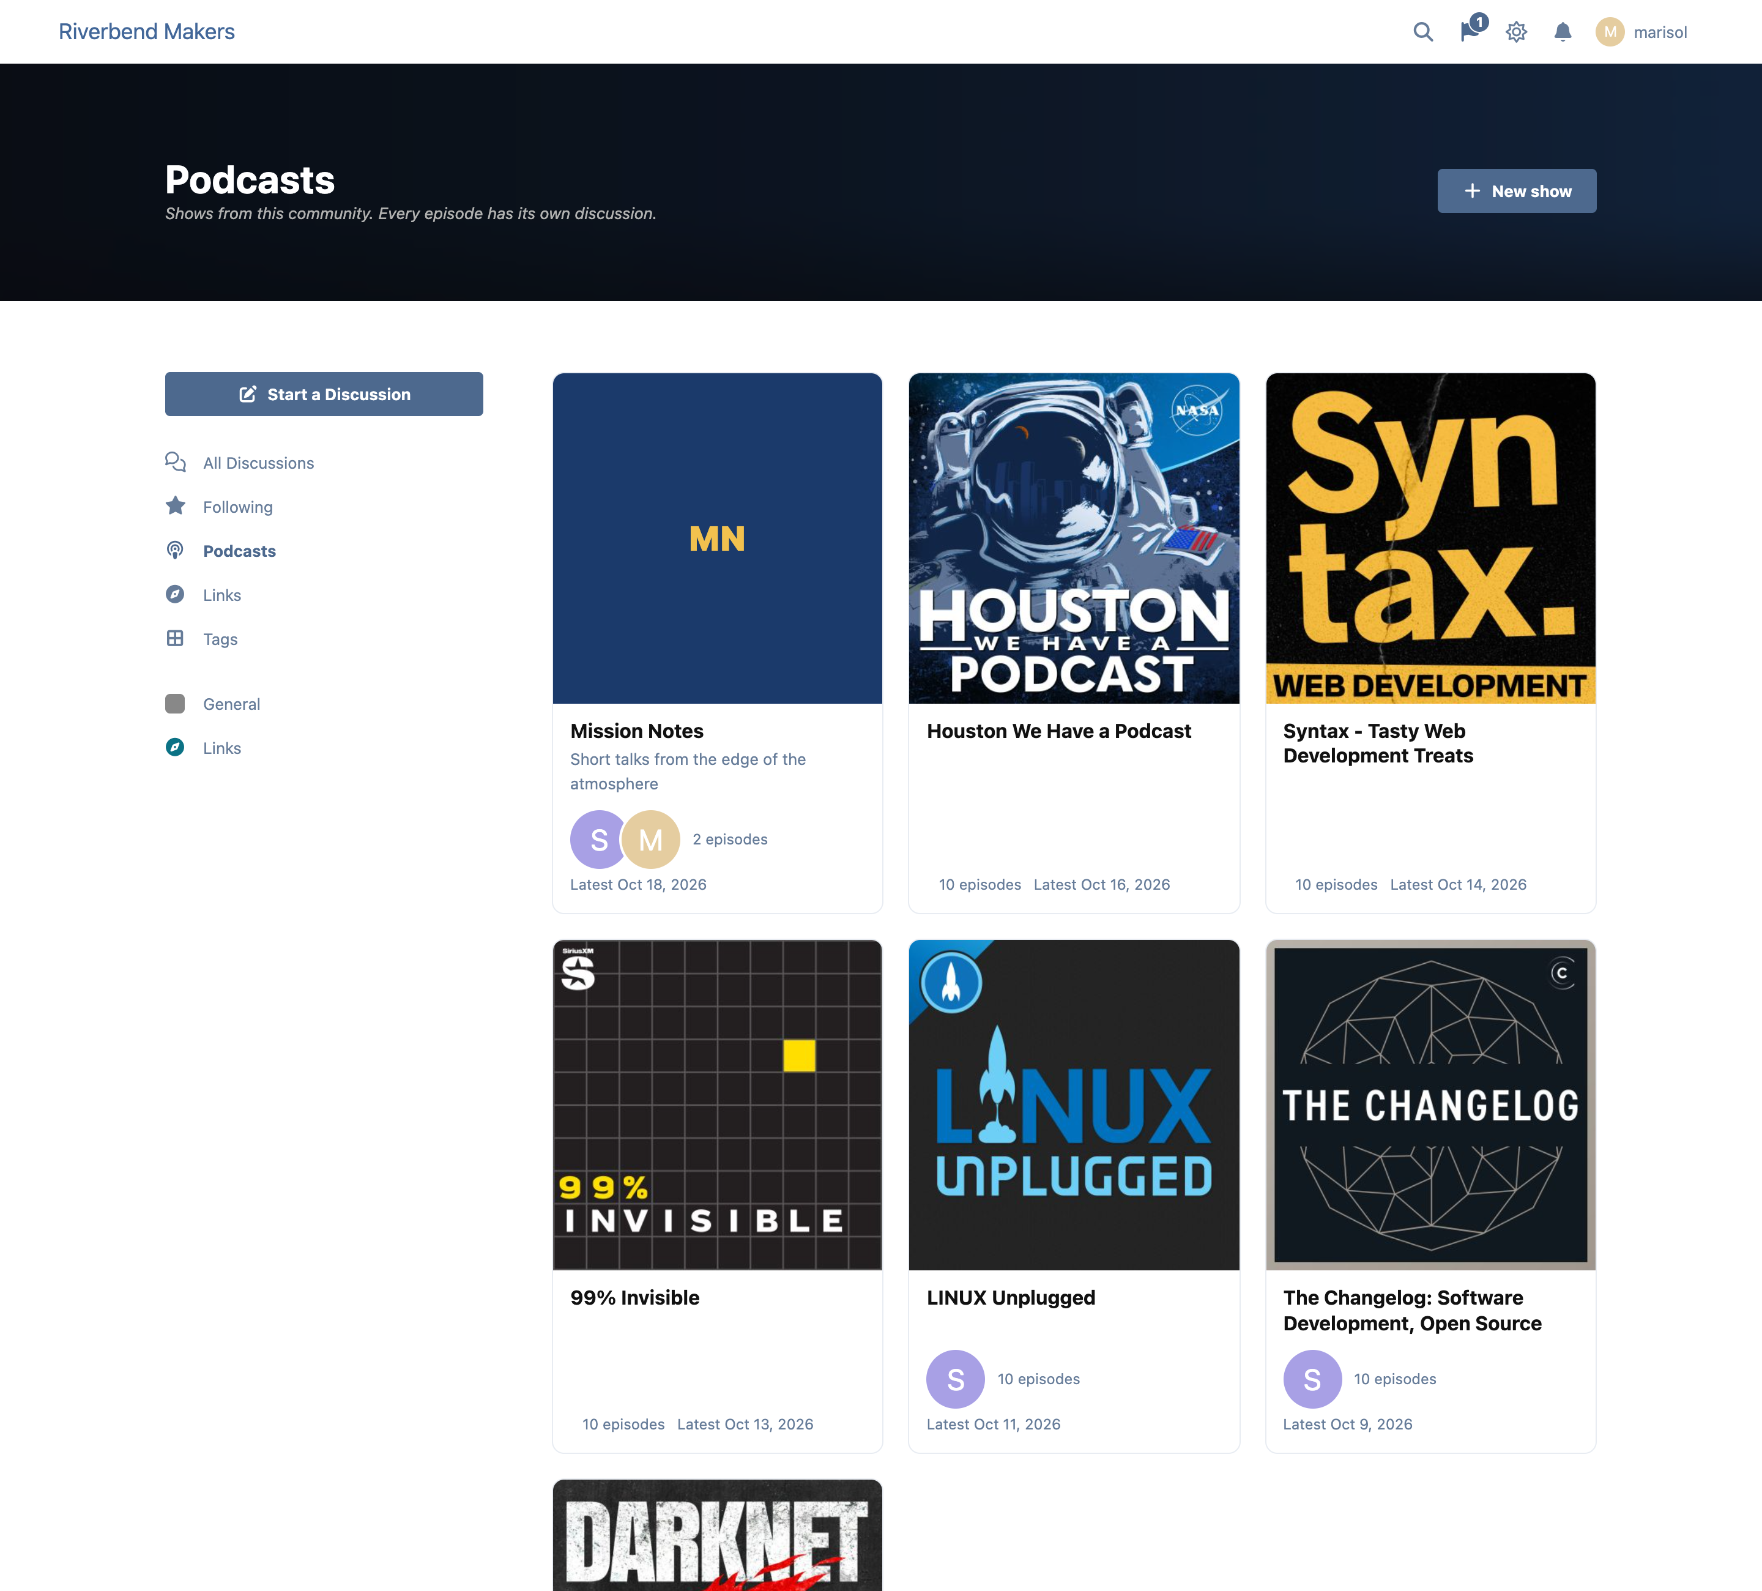The height and width of the screenshot is (1591, 1762).
Task: Open The Changelog show title
Action: pos(1411,1310)
